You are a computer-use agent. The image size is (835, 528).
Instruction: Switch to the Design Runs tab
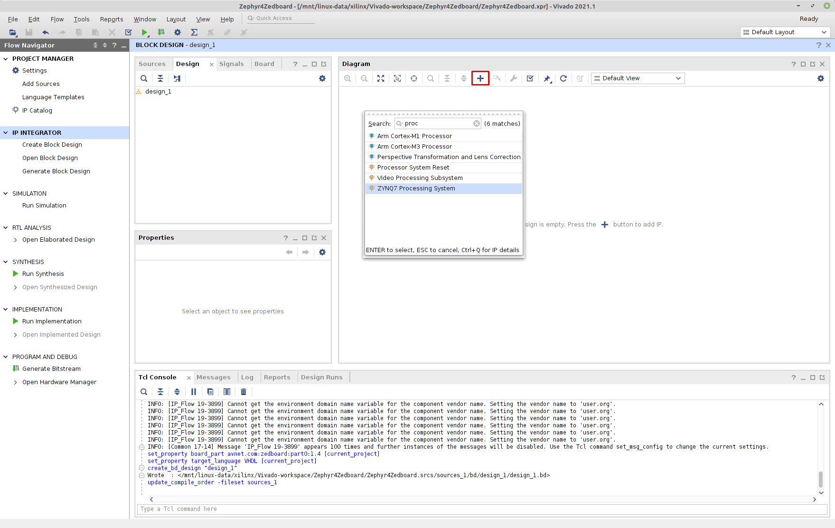pyautogui.click(x=321, y=377)
